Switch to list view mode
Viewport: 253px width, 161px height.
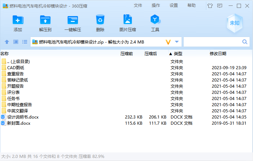(x=25, y=42)
